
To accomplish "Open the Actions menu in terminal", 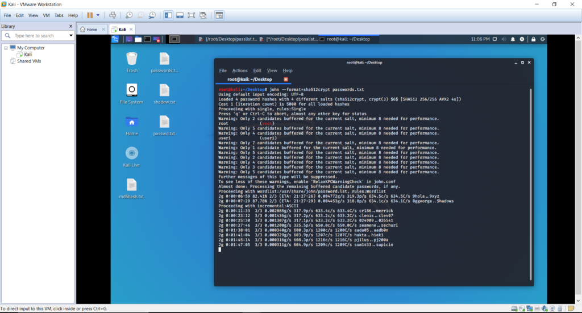I will (x=239, y=70).
